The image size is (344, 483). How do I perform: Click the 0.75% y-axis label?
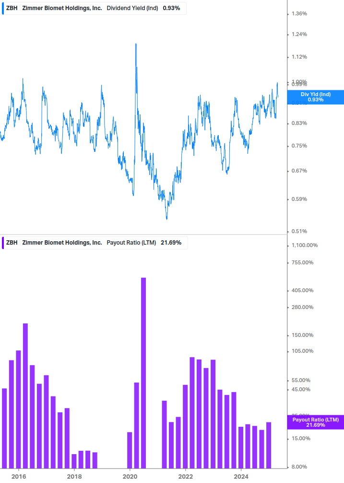coord(299,146)
